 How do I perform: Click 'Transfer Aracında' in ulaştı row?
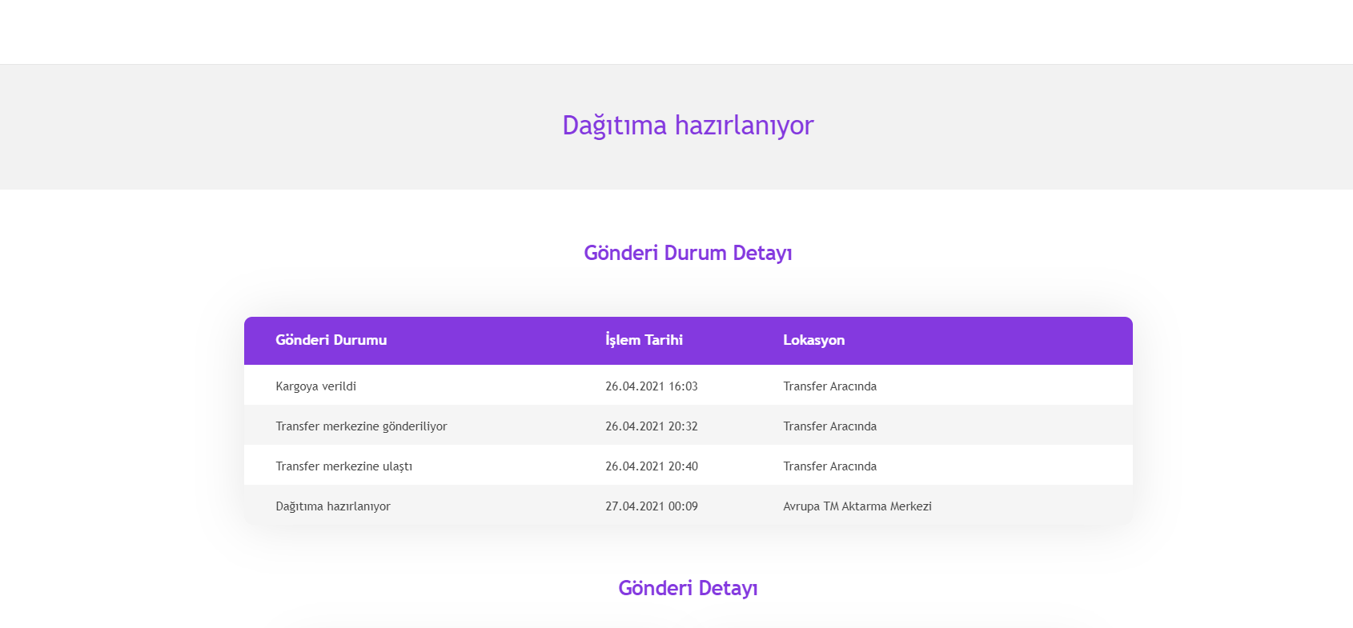click(x=830, y=466)
